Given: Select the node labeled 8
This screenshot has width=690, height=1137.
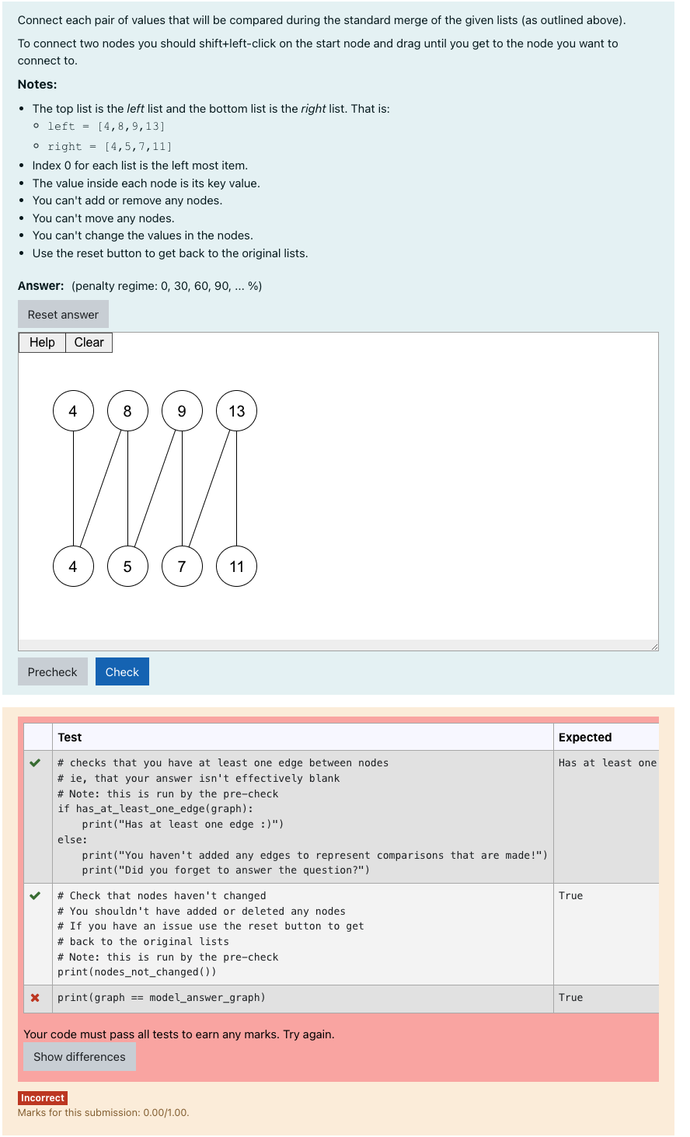Looking at the screenshot, I should point(127,410).
